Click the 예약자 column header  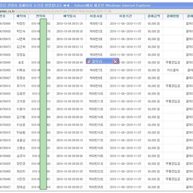(x=21, y=16)
